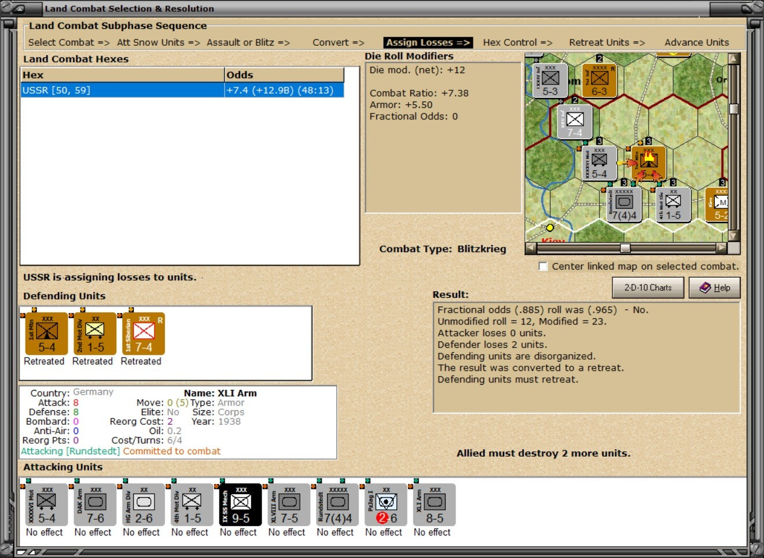Select the DAK Arm 7-6 attacking unit
The width and height of the screenshot is (764, 558).
pyautogui.click(x=95, y=505)
